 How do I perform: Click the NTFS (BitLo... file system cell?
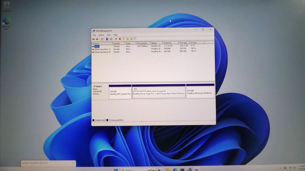click(x=143, y=46)
